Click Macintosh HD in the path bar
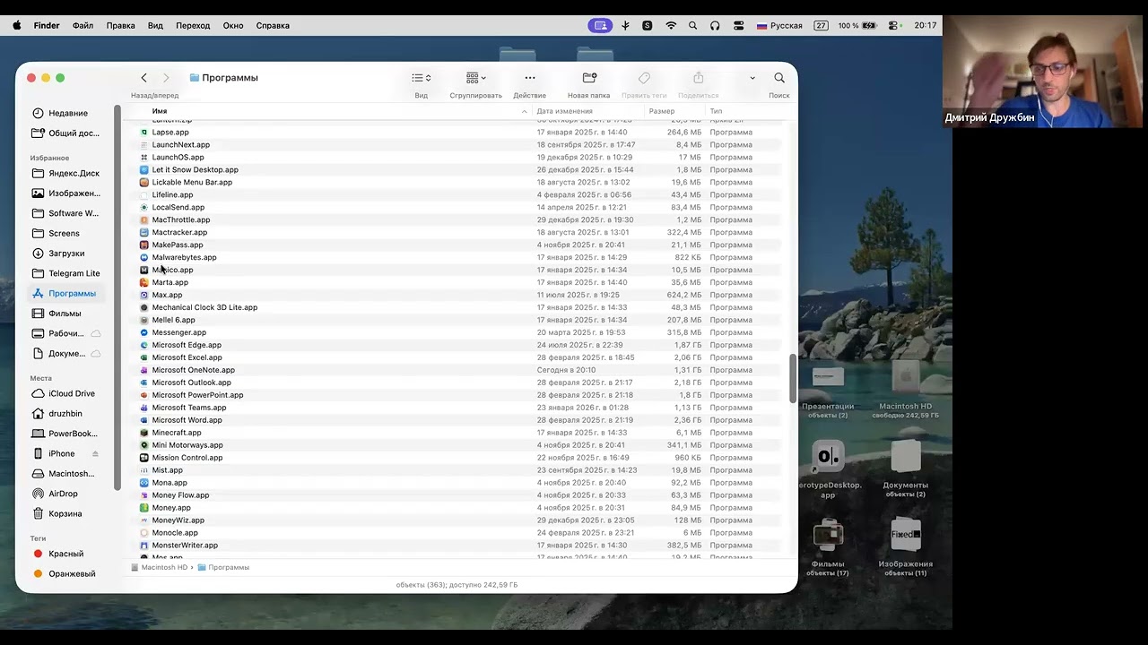 [x=160, y=567]
